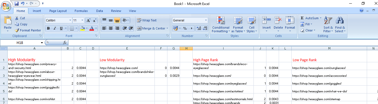Open Cell Styles gallery
Image resolution: width=378 pixels, height=104 pixels.
coord(252,24)
